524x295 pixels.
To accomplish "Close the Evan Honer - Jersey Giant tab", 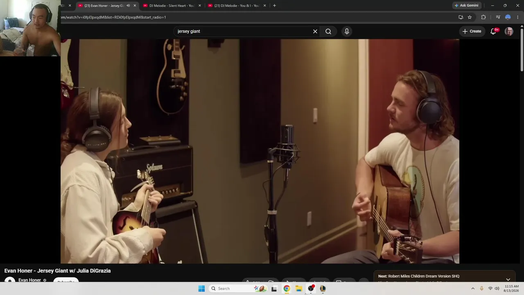I will click(x=135, y=6).
